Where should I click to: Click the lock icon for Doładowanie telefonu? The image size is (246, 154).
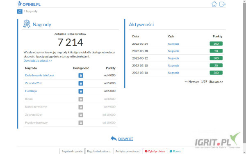point(81,76)
